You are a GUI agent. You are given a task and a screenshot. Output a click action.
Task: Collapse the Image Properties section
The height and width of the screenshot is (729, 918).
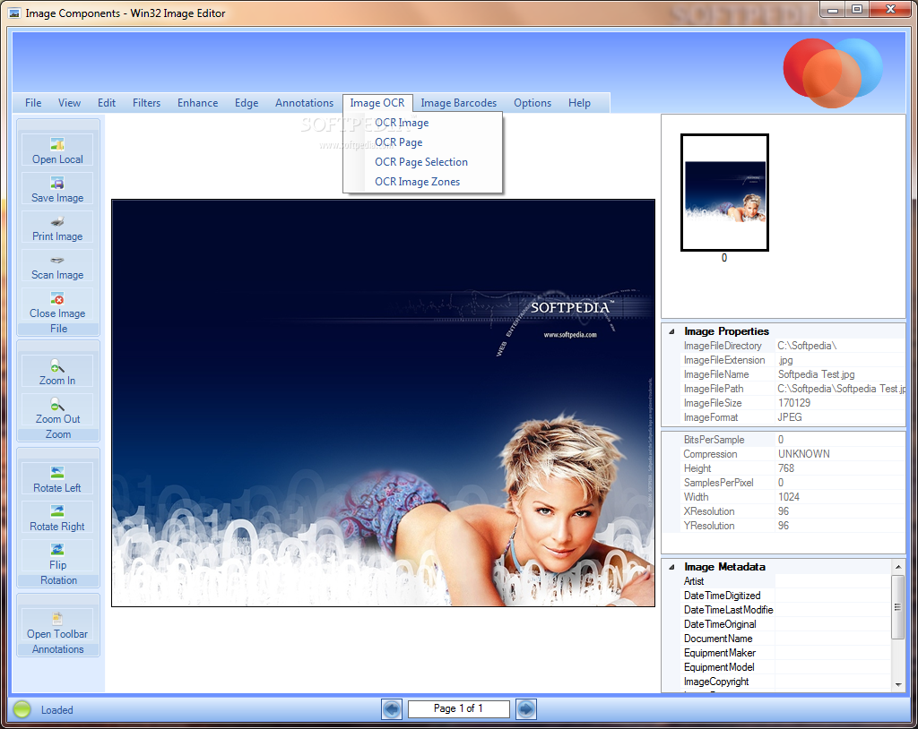coord(672,331)
